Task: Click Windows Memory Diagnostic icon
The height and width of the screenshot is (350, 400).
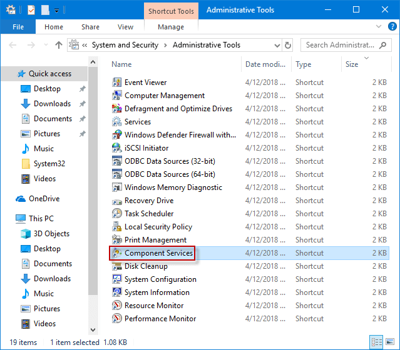Action: coord(117,187)
